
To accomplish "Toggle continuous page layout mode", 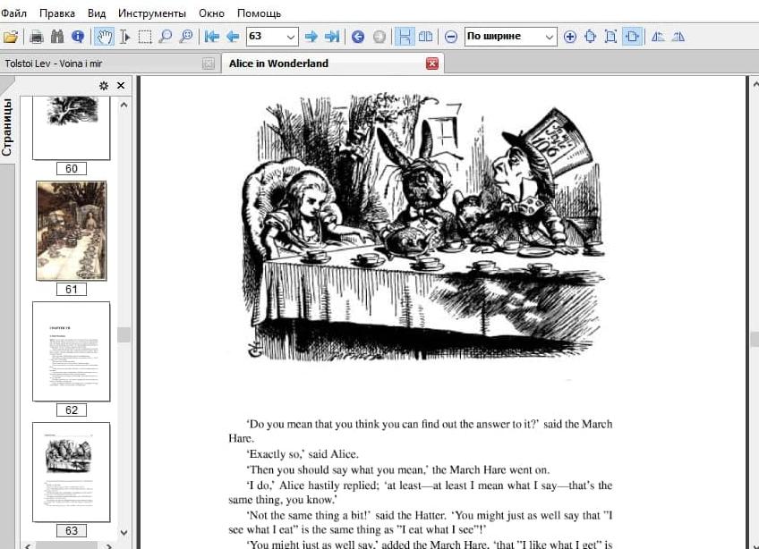I will coord(405,37).
